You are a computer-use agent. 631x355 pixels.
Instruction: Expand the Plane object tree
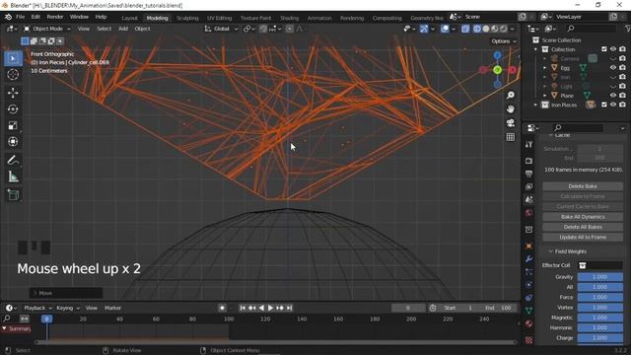(x=545, y=96)
